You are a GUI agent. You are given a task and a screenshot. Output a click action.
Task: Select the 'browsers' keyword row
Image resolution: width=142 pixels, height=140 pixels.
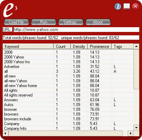(x=68, y=114)
